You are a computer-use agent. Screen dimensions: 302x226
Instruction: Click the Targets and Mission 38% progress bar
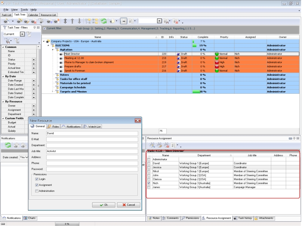point(196,92)
